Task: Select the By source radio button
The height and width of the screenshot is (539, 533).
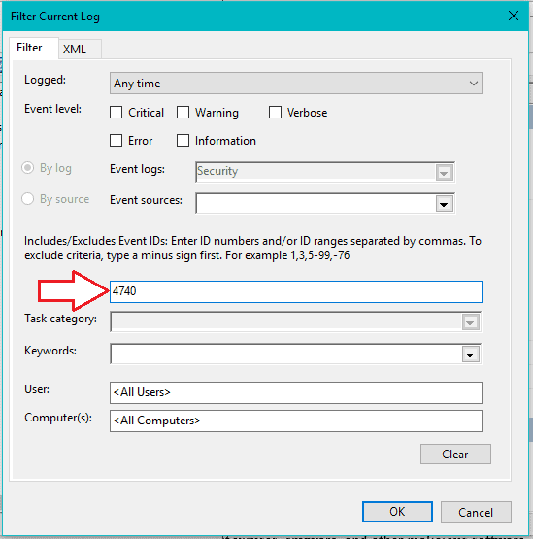Action: coord(28,199)
